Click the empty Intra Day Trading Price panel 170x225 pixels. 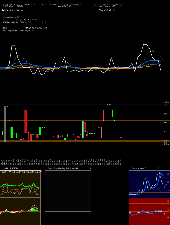tap(68, 191)
